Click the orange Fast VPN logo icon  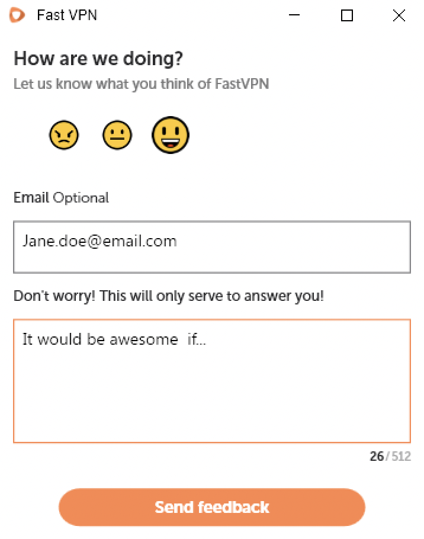point(17,15)
